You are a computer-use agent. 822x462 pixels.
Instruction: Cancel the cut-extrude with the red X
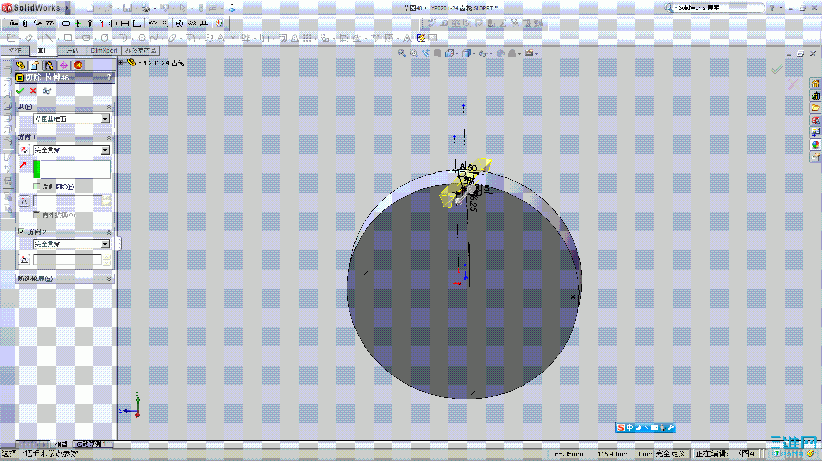point(33,91)
